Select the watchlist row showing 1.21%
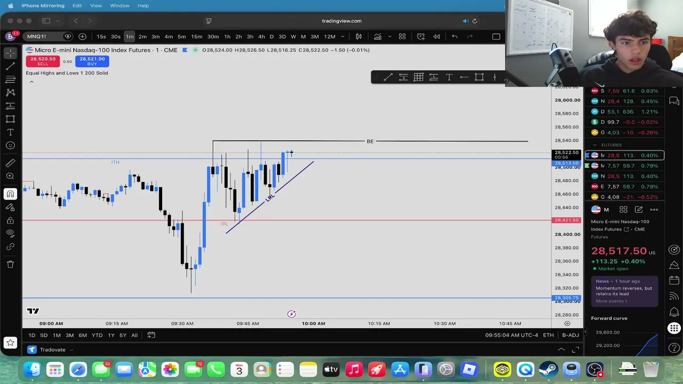 [625, 111]
